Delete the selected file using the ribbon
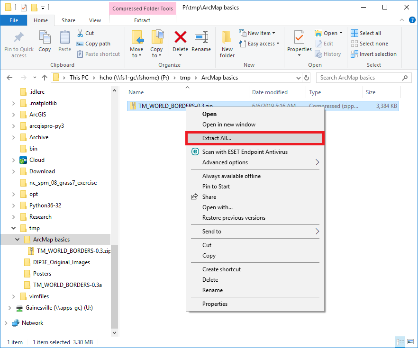 [x=180, y=43]
